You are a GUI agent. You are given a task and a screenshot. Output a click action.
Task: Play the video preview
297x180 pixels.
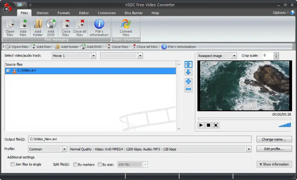click(x=201, y=125)
